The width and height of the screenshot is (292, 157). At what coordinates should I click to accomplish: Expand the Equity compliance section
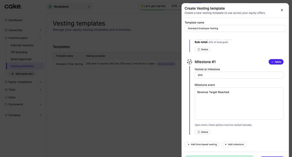(40, 82)
